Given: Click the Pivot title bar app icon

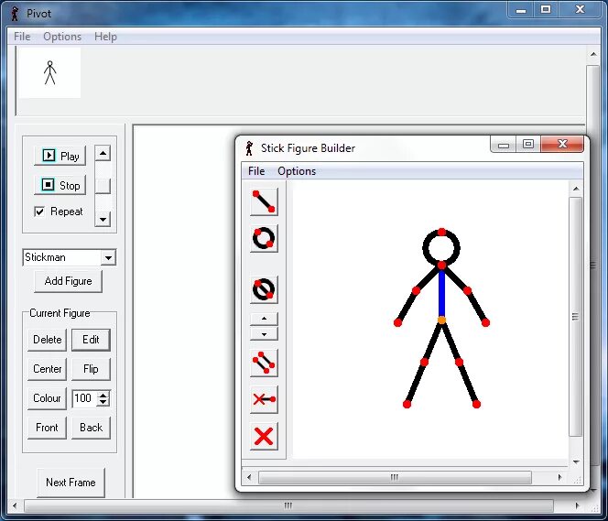Looking at the screenshot, I should 16,14.
